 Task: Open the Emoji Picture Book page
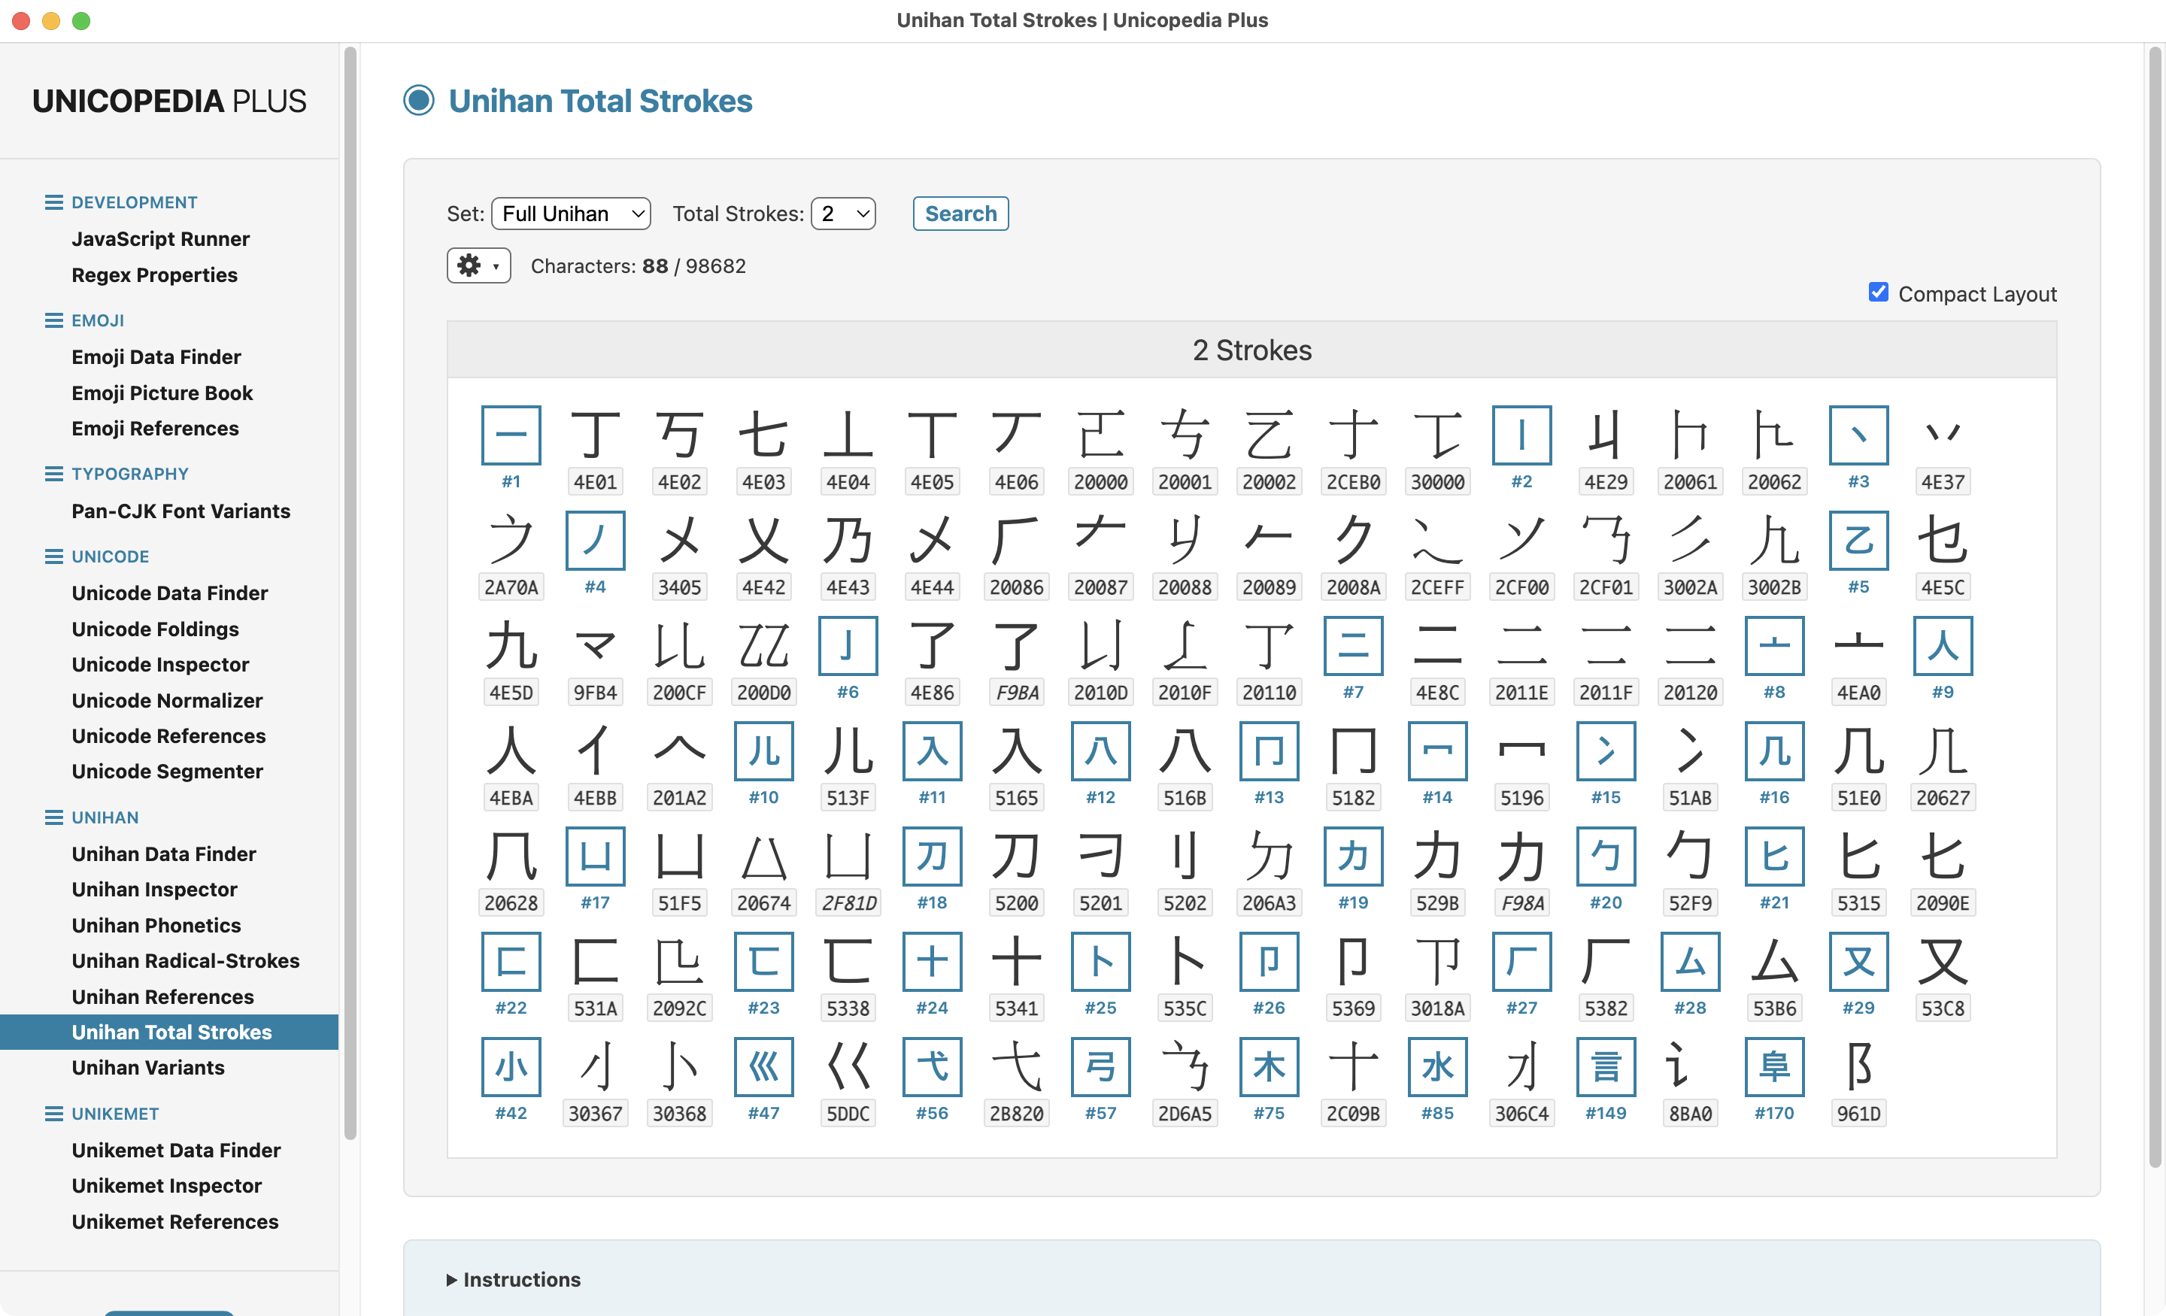point(162,393)
